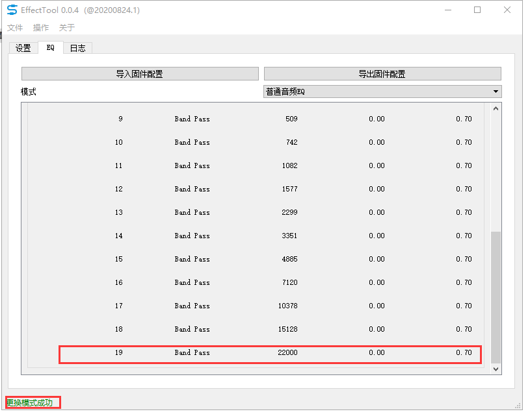Click band number 17 in the EQ list
Screen dimensions: 530x416
point(118,306)
